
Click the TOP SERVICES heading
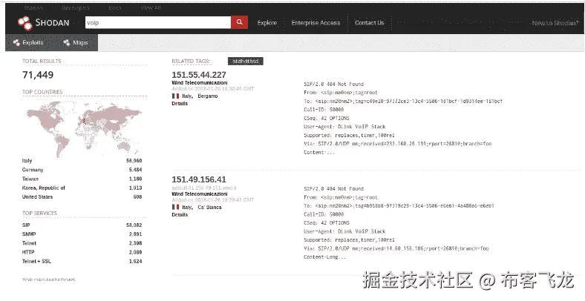(39, 213)
